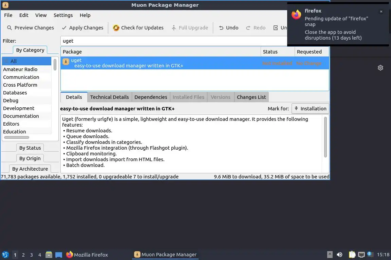This screenshot has height=260, width=391.
Task: Open the start menu icon on taskbar
Action: [x=5, y=255]
